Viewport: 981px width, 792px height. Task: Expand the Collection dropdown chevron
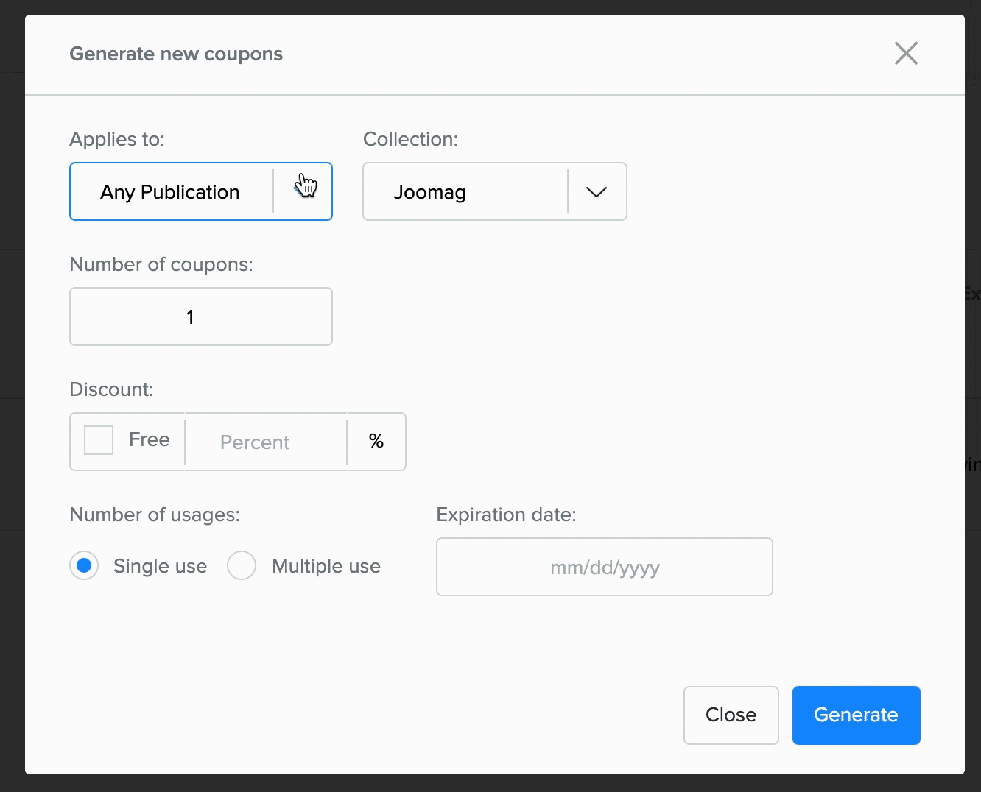pyautogui.click(x=597, y=192)
